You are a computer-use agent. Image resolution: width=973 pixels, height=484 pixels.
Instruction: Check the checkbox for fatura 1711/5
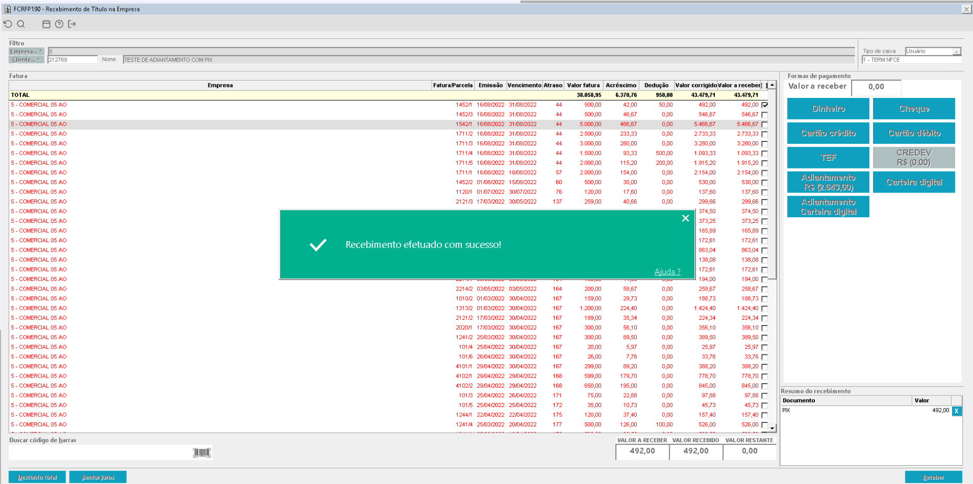765,163
